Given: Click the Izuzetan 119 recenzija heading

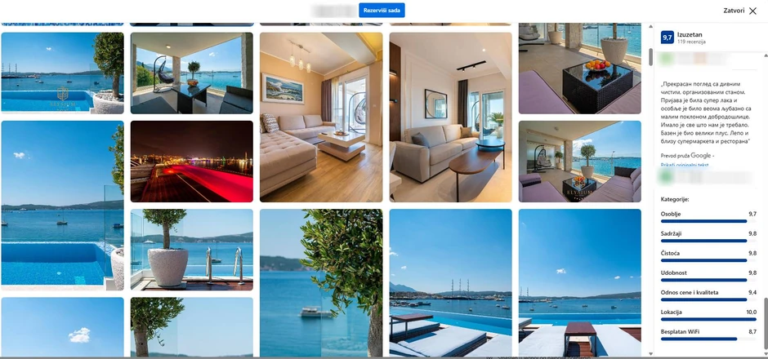Looking at the screenshot, I should click(x=691, y=38).
